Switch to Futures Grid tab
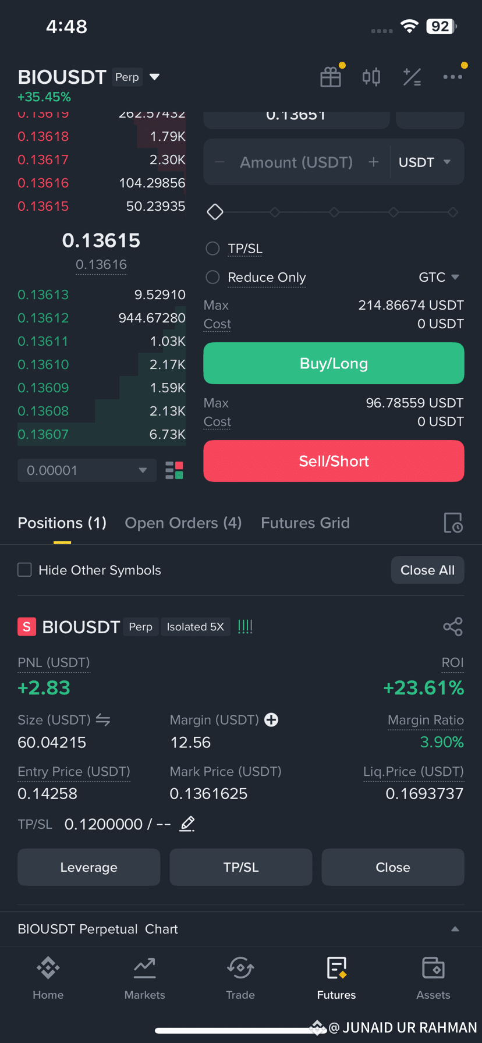The image size is (482, 1043). coord(305,523)
